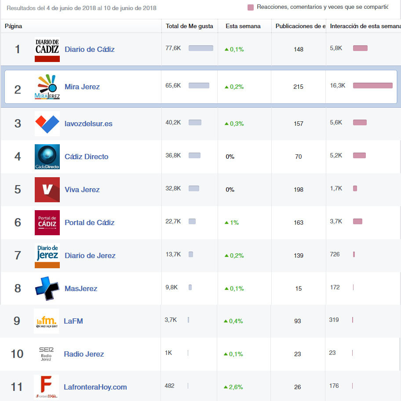Click the Viva Jerez red V logo

47,190
